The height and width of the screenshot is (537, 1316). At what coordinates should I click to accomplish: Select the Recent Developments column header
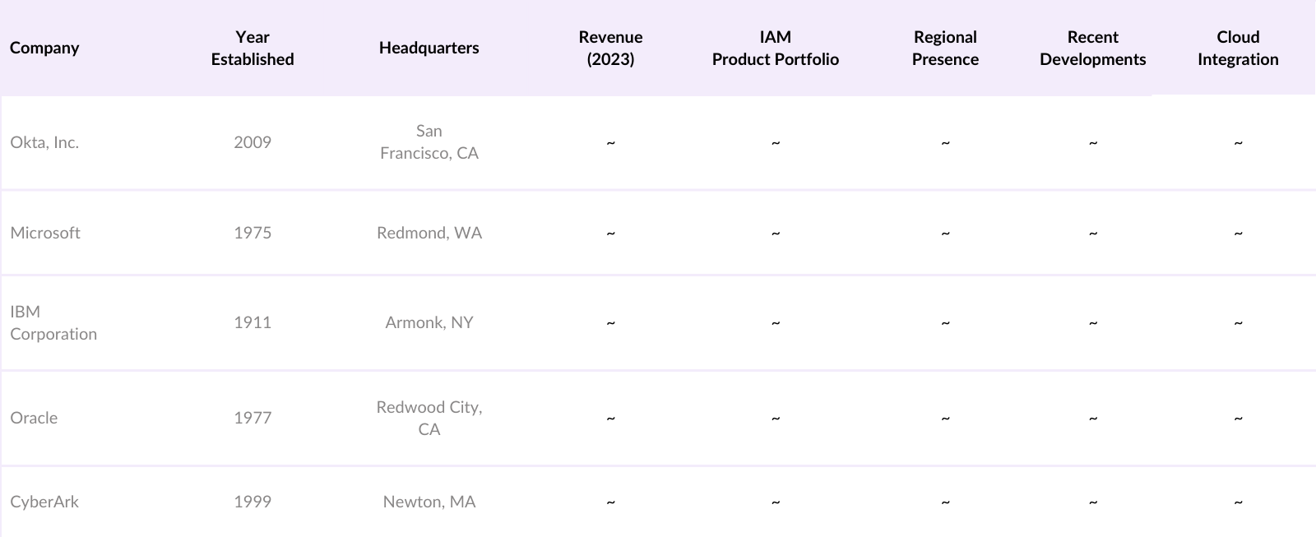[x=1092, y=48]
